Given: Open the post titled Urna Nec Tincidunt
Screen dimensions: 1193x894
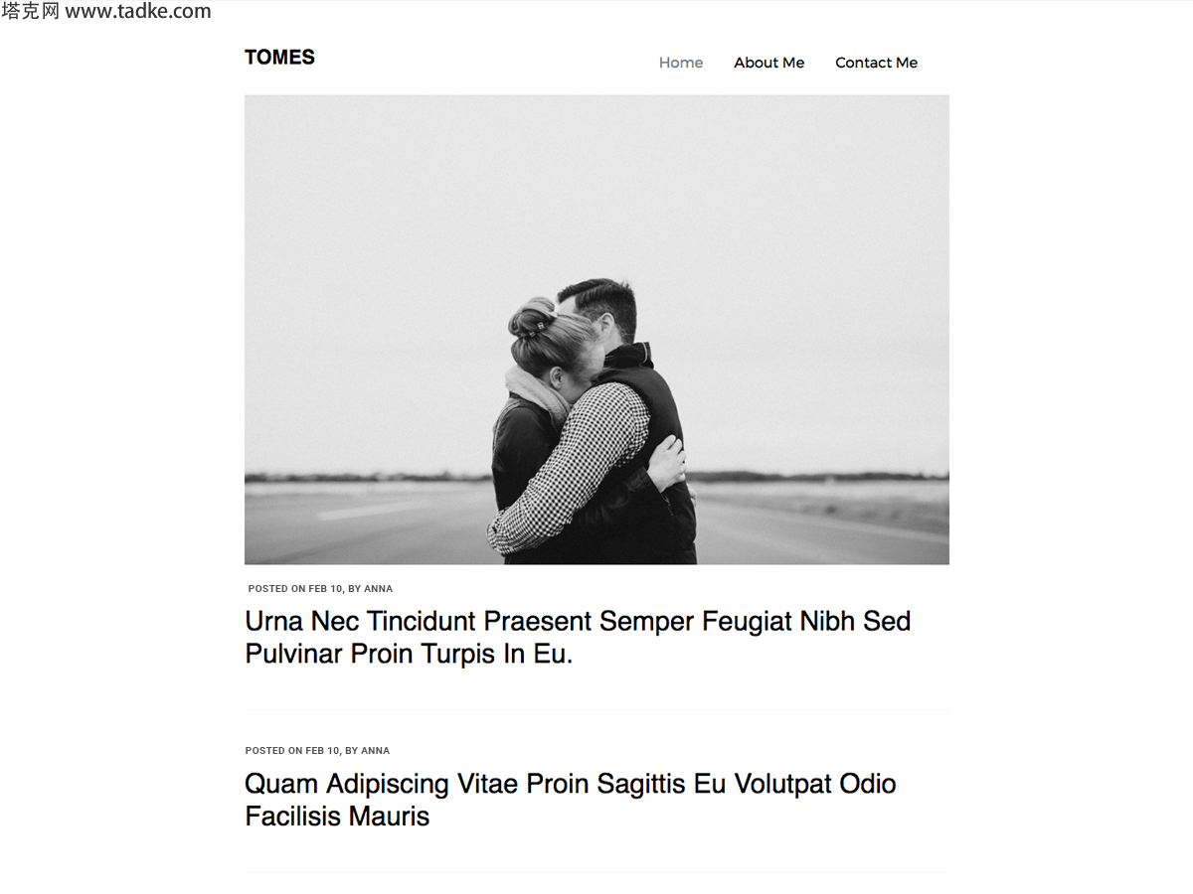Looking at the screenshot, I should 578,637.
